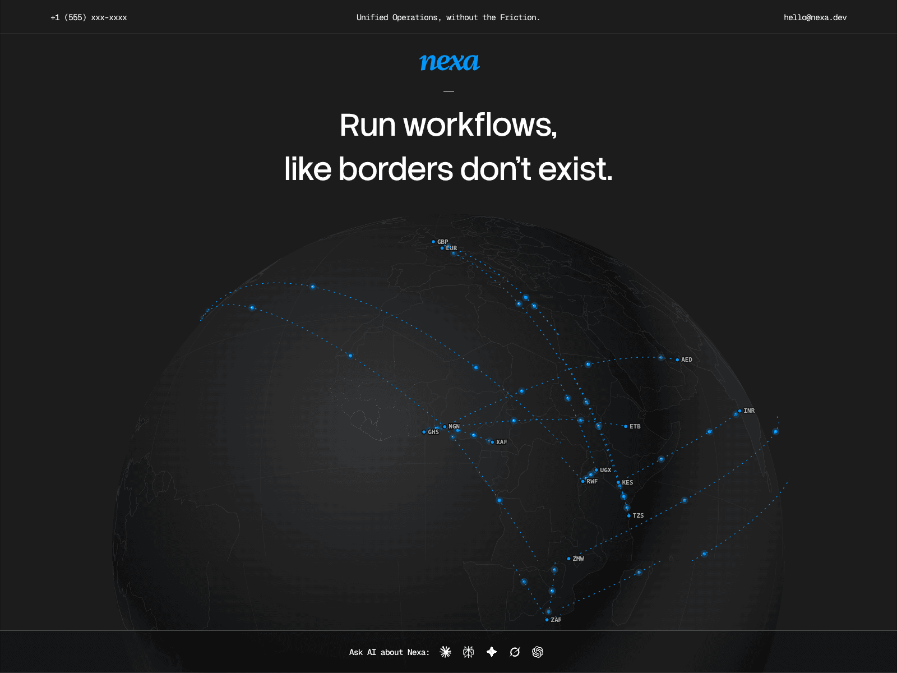Ask Gemini sparkle icon about Nexa
This screenshot has height=673, width=897.
pyautogui.click(x=492, y=652)
